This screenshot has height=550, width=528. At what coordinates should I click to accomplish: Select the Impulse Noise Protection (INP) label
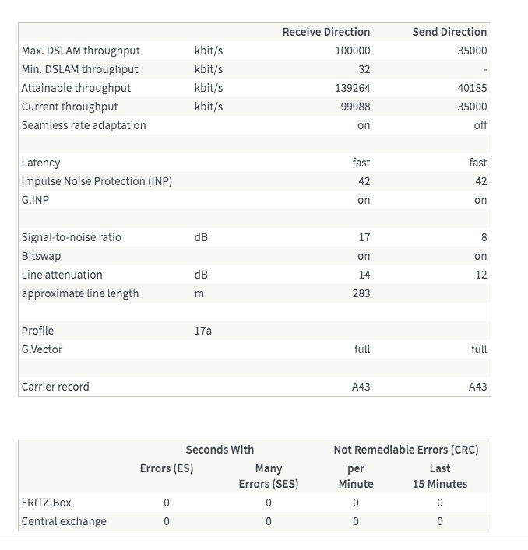[97, 181]
